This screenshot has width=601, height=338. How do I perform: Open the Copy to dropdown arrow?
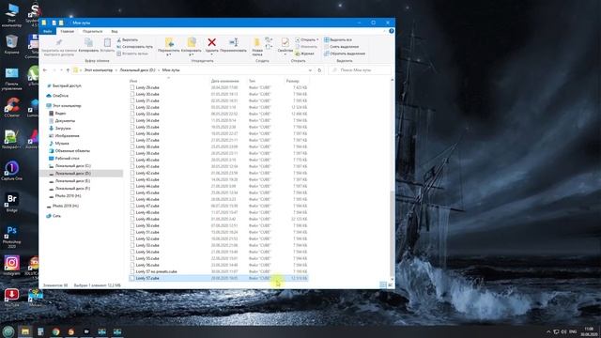pyautogui.click(x=192, y=54)
